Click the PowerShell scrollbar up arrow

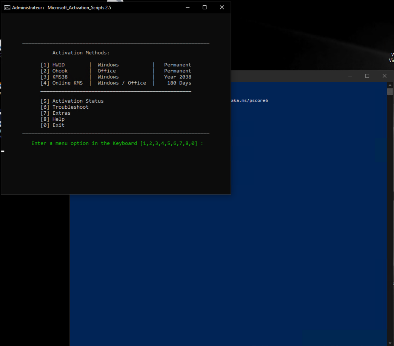tap(390, 85)
